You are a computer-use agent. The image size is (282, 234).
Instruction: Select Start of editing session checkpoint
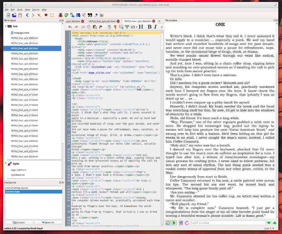(33, 188)
